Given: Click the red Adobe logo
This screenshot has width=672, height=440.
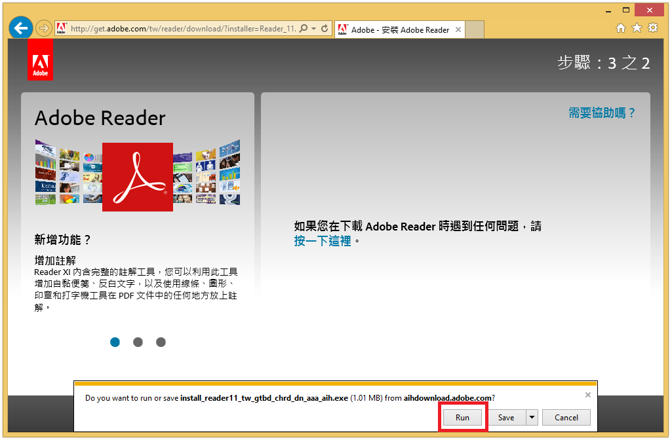Looking at the screenshot, I should [40, 60].
